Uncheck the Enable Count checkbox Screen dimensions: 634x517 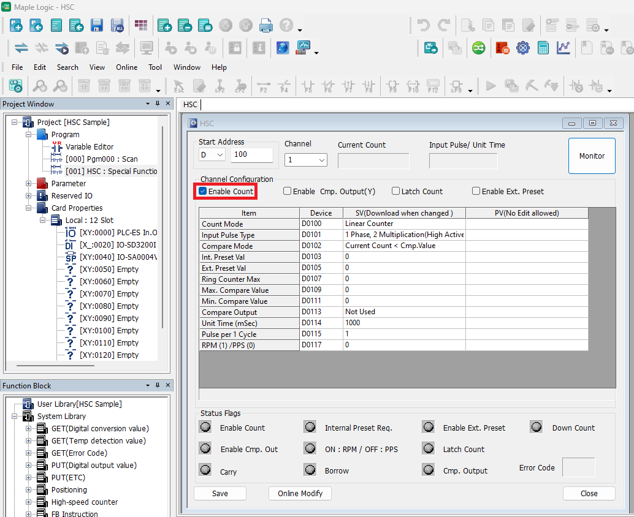coord(203,191)
